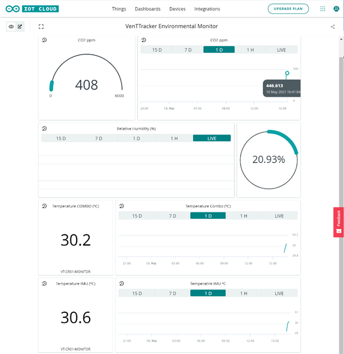Image resolution: width=344 pixels, height=354 pixels.
Task: Select 7 D range on Temperature Combo chart
Action: click(x=172, y=216)
